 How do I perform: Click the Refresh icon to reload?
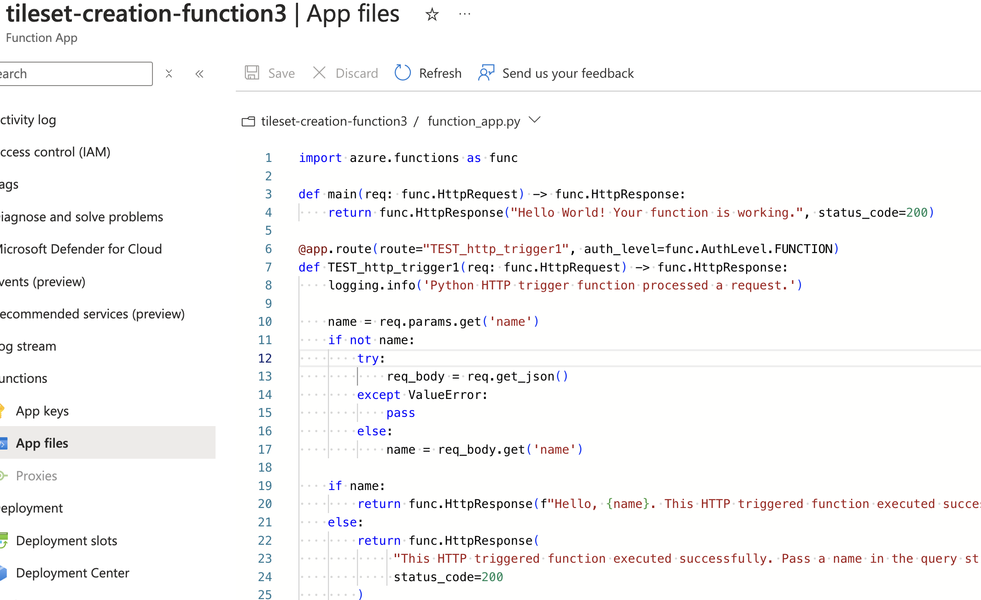pyautogui.click(x=403, y=73)
